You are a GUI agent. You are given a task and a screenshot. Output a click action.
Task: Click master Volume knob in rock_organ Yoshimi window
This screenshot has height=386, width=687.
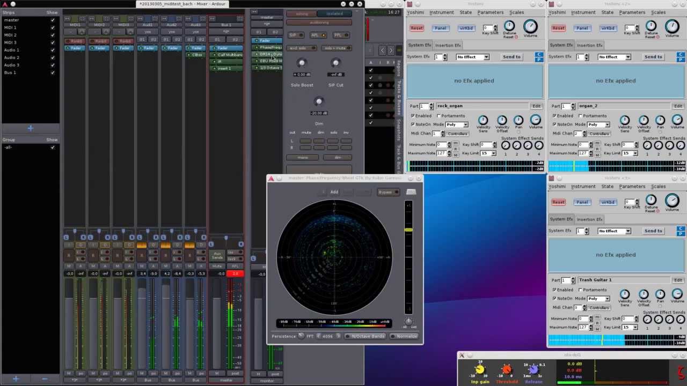(x=530, y=26)
